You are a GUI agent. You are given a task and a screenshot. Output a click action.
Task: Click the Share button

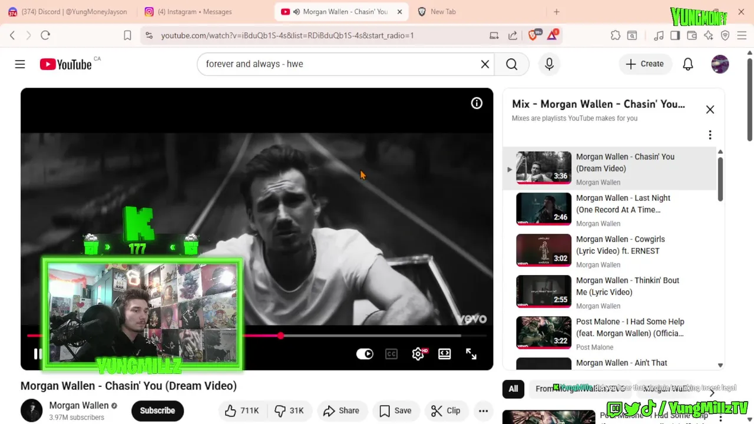pos(341,410)
